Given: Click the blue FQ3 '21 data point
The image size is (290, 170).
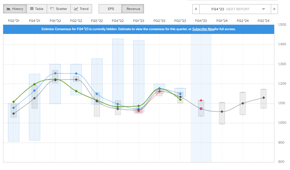Looking at the screenshot, I should (x=13, y=108).
